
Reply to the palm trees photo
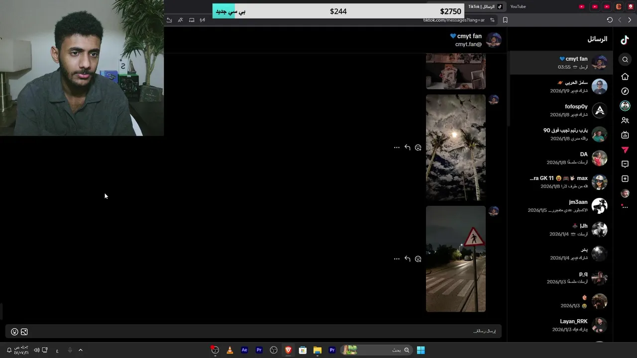[407, 148]
